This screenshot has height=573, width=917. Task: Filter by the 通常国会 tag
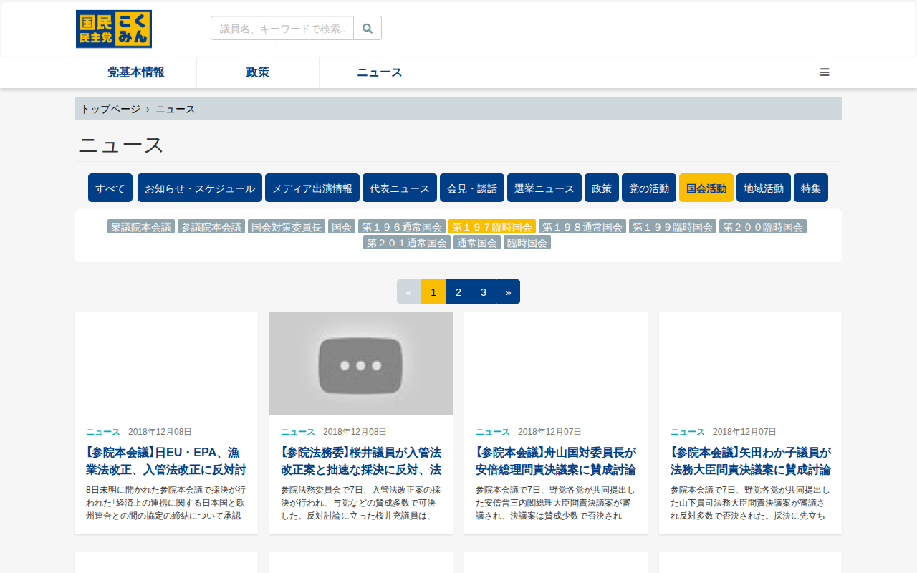click(477, 242)
